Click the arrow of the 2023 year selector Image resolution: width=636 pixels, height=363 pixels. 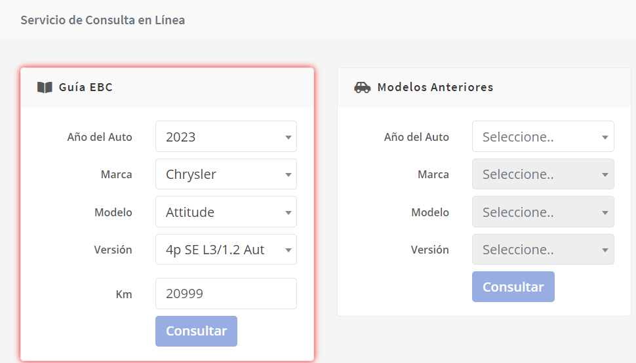point(288,138)
